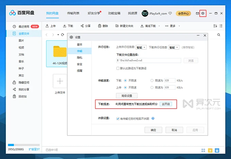231x159 pixels.
Task: Open 上传并行任务数 dropdown
Action: [141, 47]
